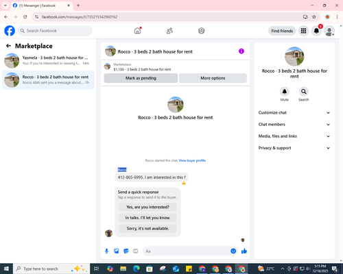Open the Facebook menu grid icon
This screenshot has width=343, height=274.
303,31
